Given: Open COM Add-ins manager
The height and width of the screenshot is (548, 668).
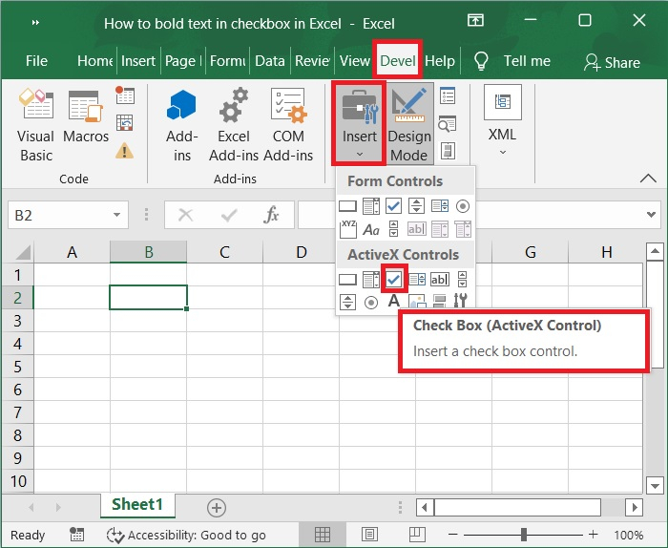Looking at the screenshot, I should [x=288, y=125].
